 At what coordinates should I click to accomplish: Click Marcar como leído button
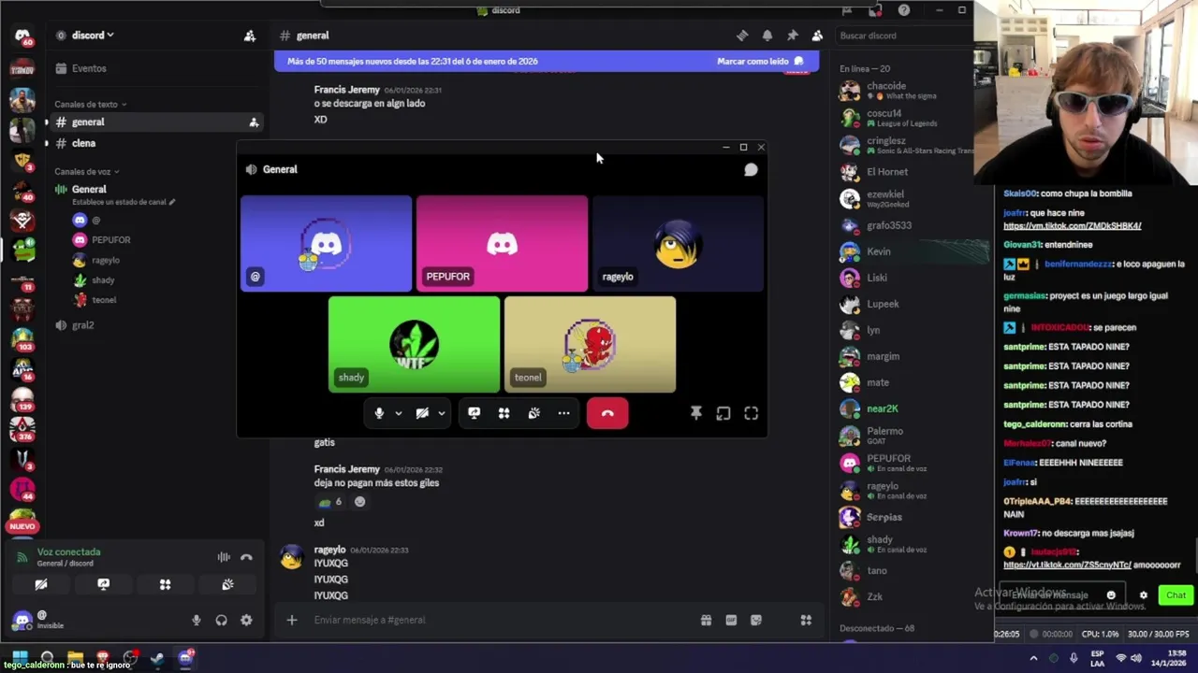click(760, 61)
